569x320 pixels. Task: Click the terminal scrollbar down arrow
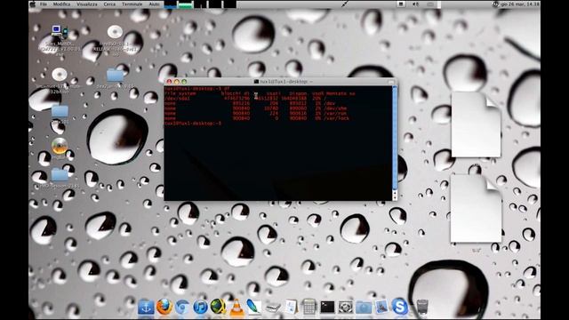click(x=395, y=197)
